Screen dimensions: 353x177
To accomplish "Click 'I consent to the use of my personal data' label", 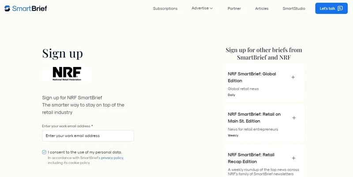I will pyautogui.click(x=85, y=152).
